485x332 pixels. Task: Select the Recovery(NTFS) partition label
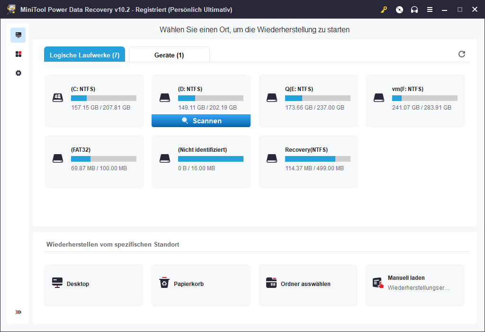[x=306, y=150]
